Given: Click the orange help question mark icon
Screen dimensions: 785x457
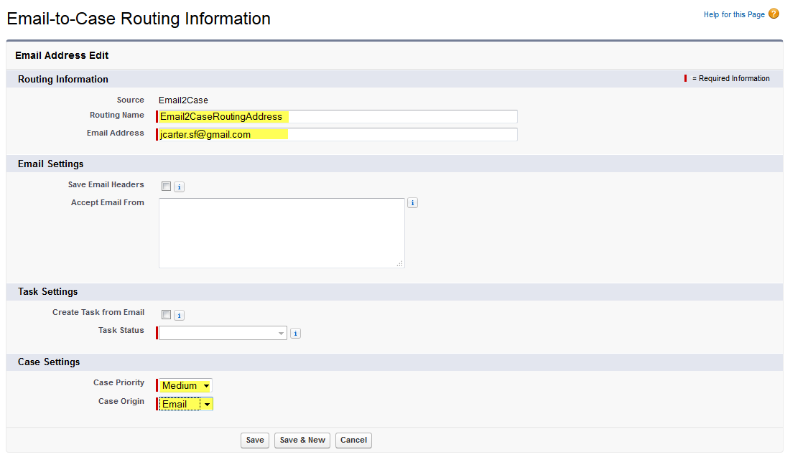Looking at the screenshot, I should tap(774, 14).
